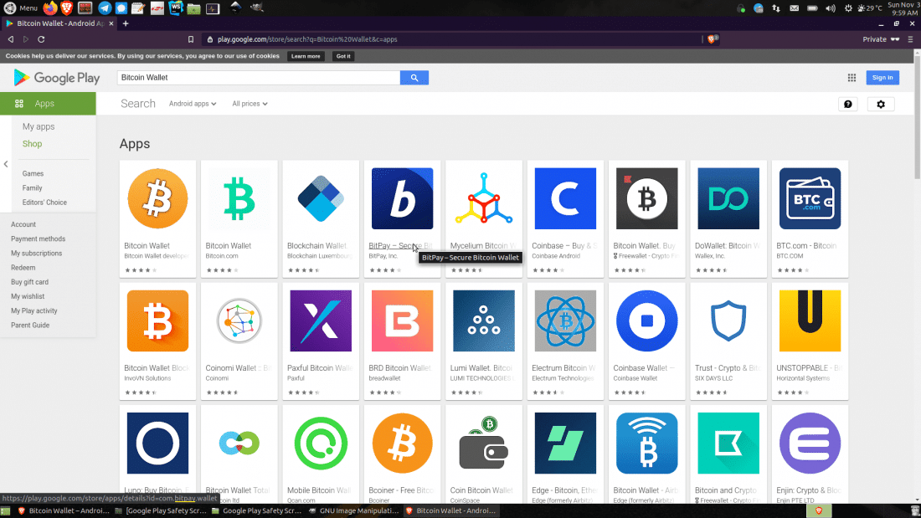Click the blue search magnifier button
921x518 pixels.
[x=414, y=78]
